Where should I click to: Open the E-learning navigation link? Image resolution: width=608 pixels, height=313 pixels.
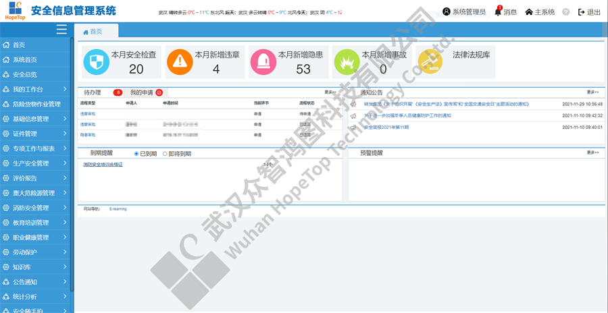pos(118,209)
